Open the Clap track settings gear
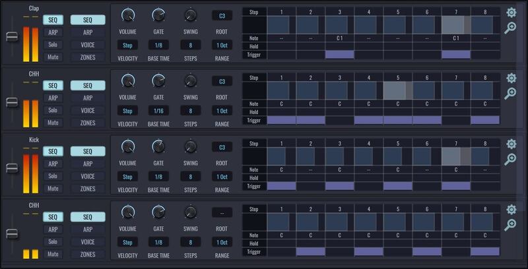Image resolution: width=528 pixels, height=269 pixels. point(511,13)
